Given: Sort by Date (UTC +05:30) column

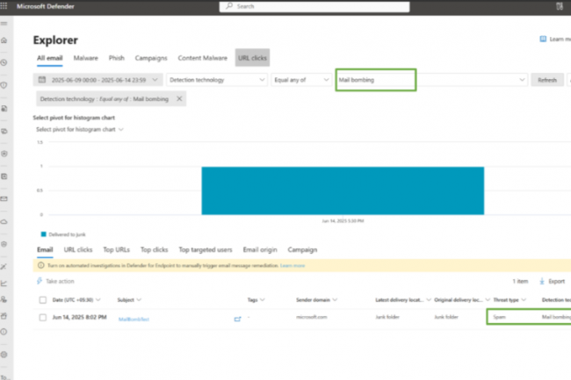Looking at the screenshot, I should coord(76,300).
